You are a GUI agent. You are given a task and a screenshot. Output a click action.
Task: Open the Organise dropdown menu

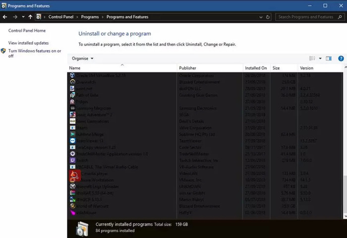coord(82,59)
